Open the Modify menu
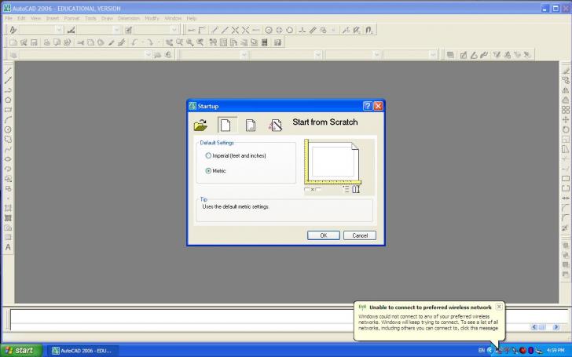 click(152, 18)
